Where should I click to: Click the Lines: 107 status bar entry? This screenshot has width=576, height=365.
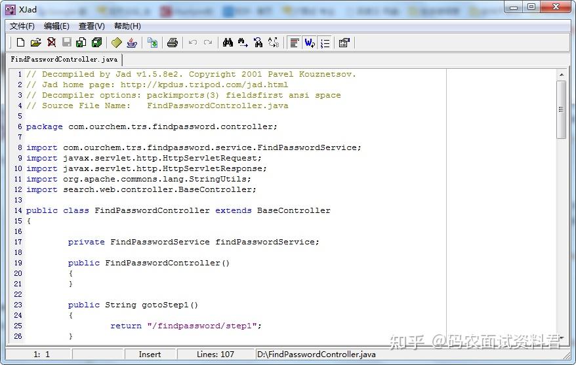(215, 355)
